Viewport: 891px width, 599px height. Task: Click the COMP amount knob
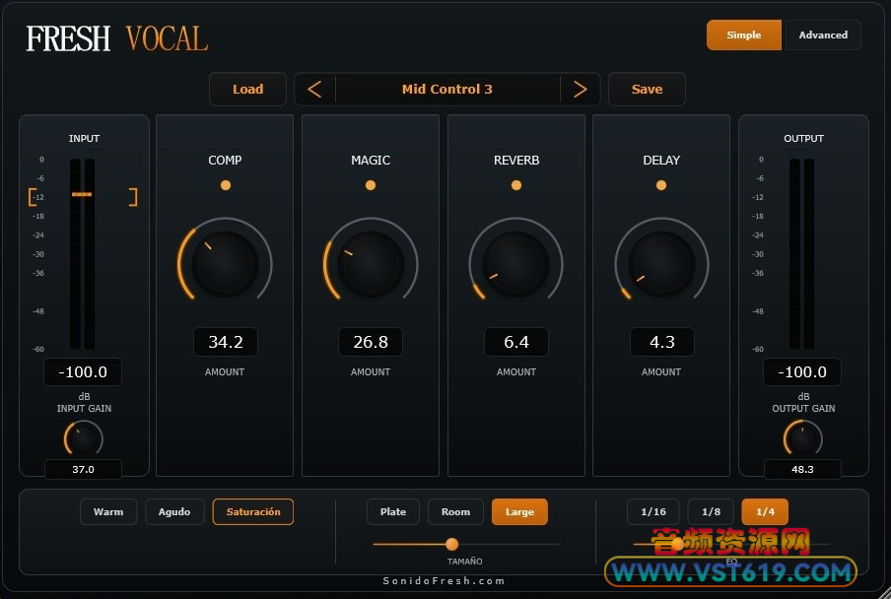click(225, 264)
